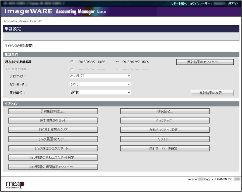Click the 集計結果のリセット button
Viewport: 242px width, 192px height.
(x=53, y=120)
